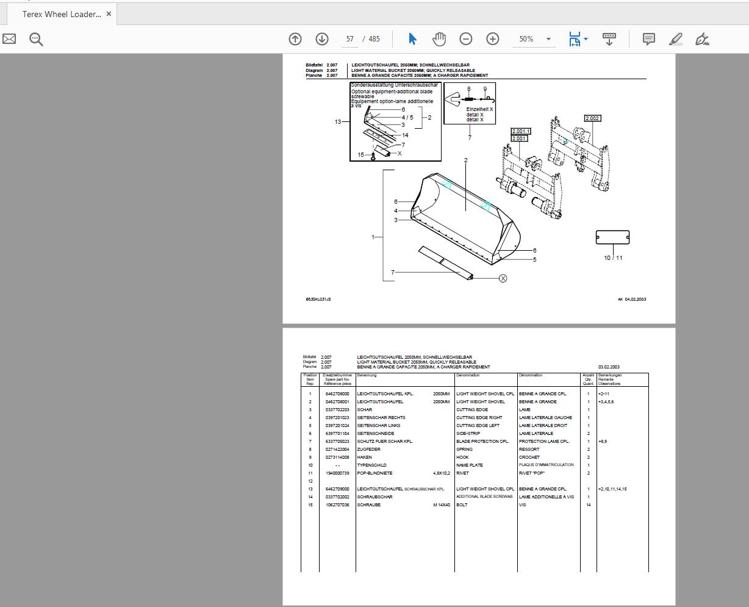
Task: Click remark +2,10,11,14,15 text
Action: coord(612,489)
